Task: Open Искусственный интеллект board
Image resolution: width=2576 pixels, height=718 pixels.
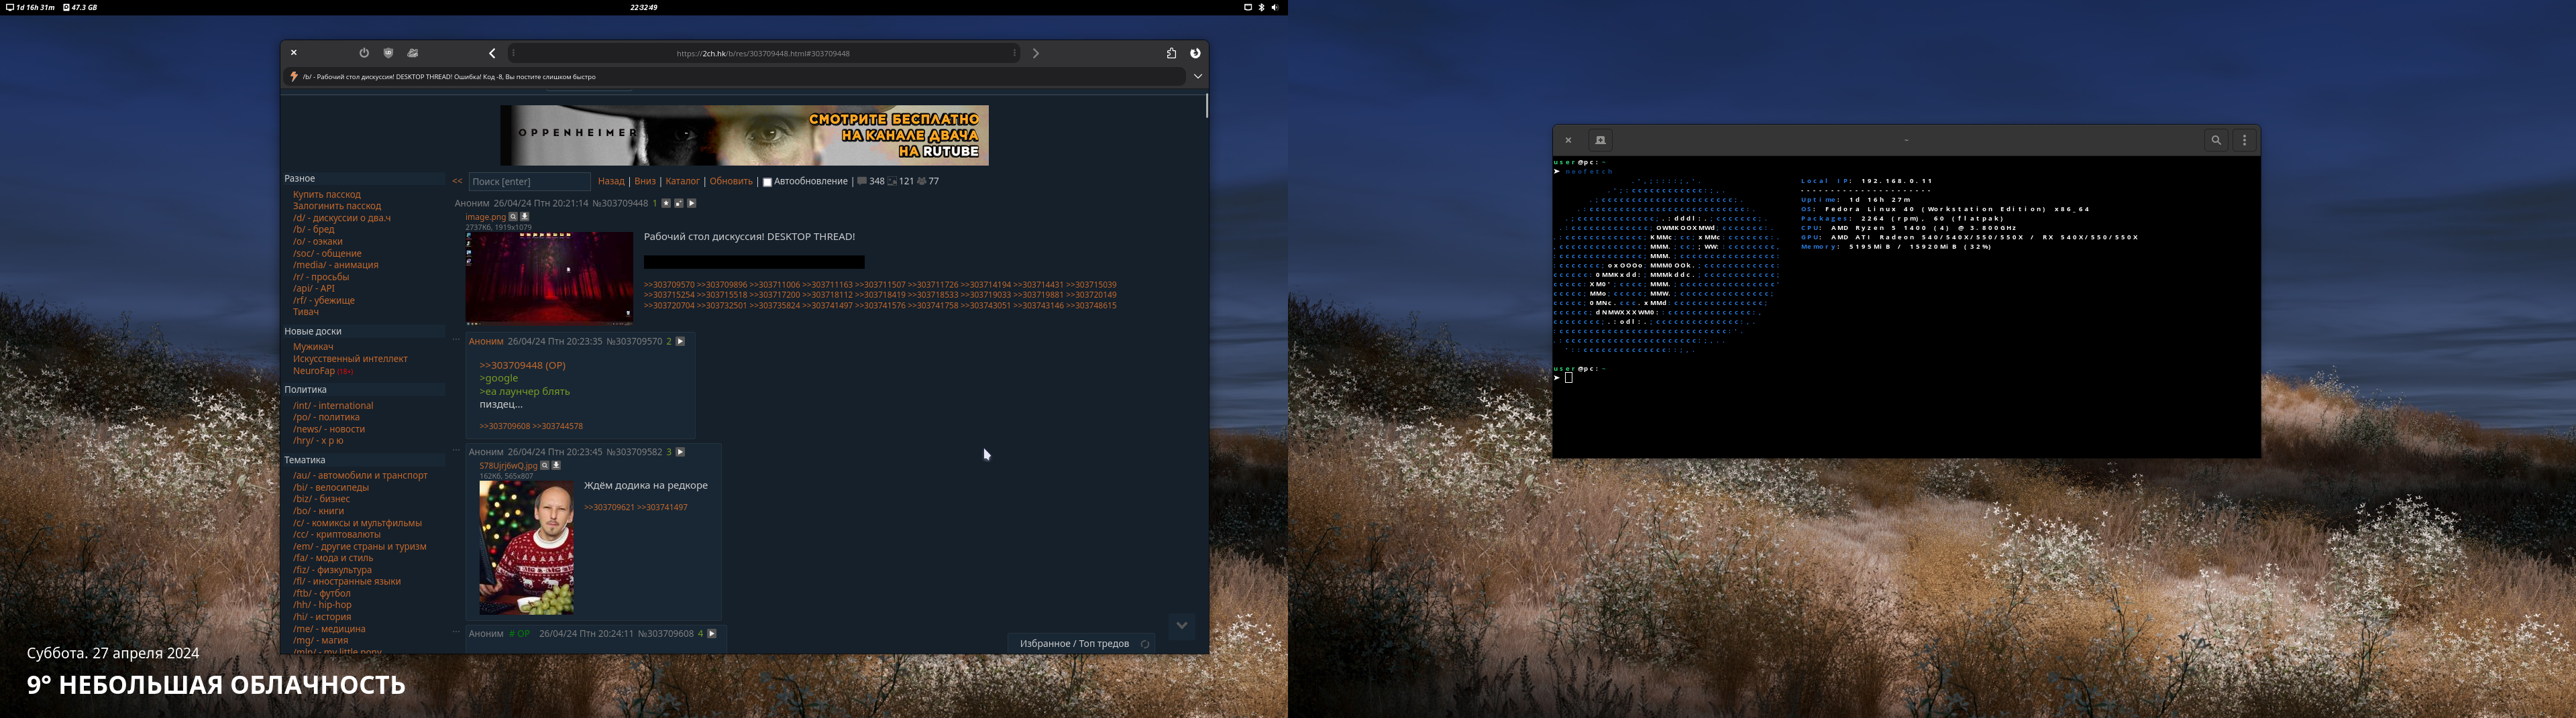Action: click(350, 358)
